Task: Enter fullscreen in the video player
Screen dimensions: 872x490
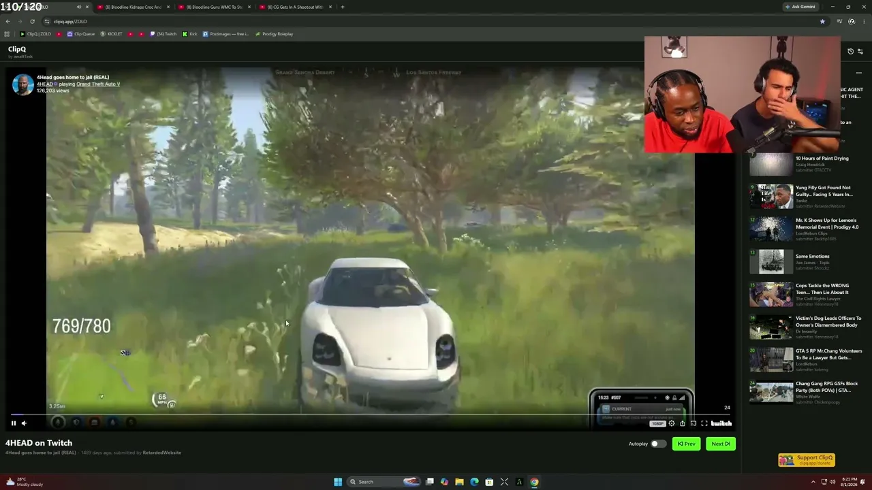Action: pos(704,423)
